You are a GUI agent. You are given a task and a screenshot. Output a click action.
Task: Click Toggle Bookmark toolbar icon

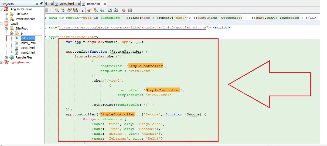pos(102,10)
